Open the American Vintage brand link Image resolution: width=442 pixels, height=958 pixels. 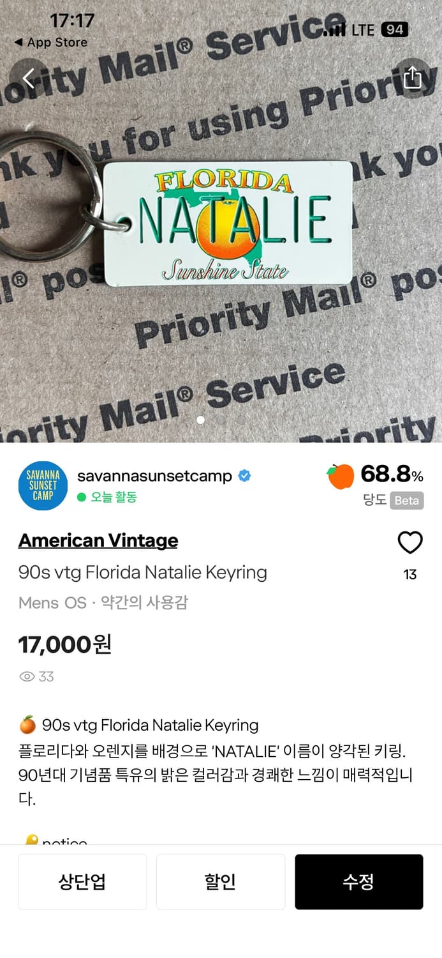click(98, 540)
